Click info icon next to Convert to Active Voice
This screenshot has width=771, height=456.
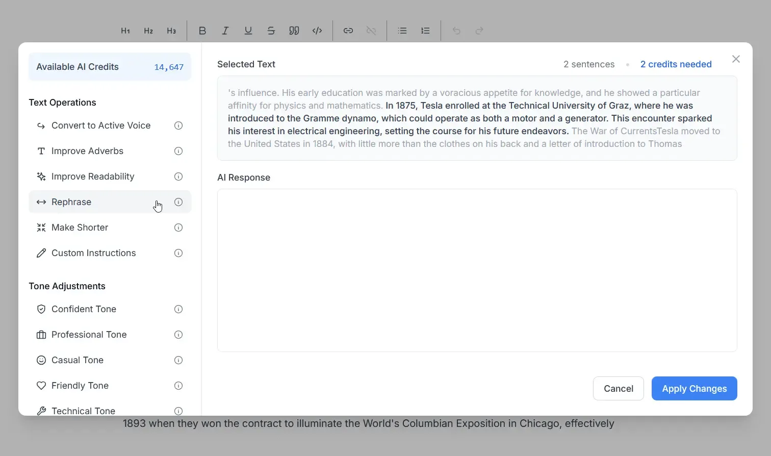pyautogui.click(x=178, y=125)
